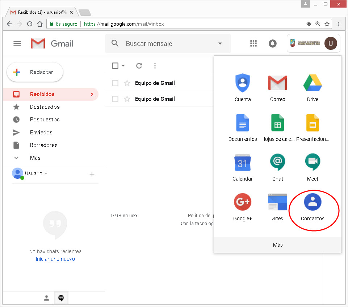Open the Chrome menu three dots
This screenshot has width=348, height=307.
tap(339, 24)
